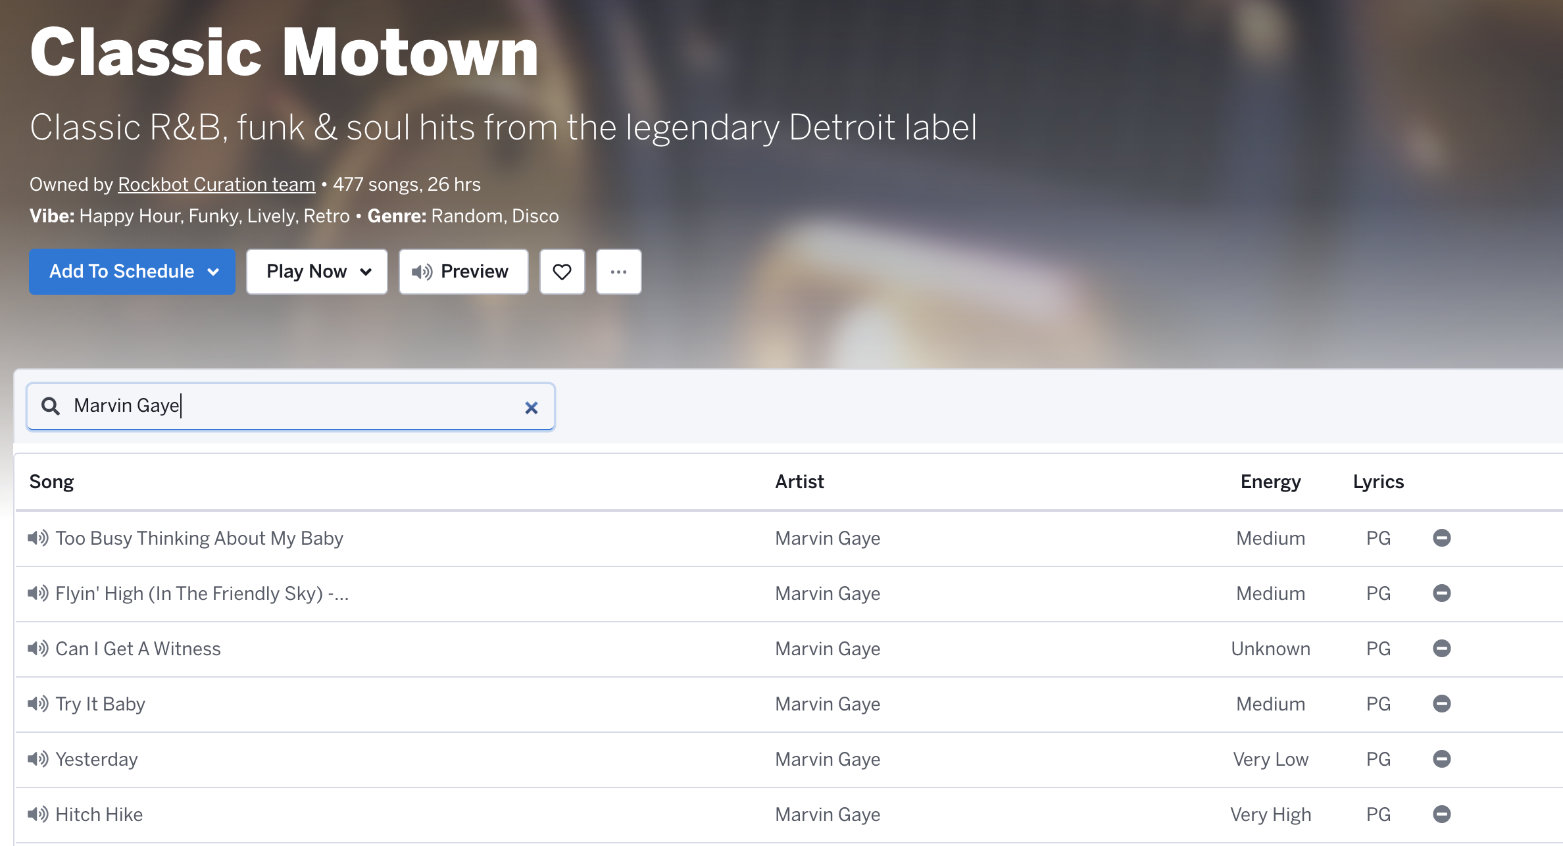Preview Hitch Hike song speaker icon
The image size is (1563, 846).
click(38, 814)
